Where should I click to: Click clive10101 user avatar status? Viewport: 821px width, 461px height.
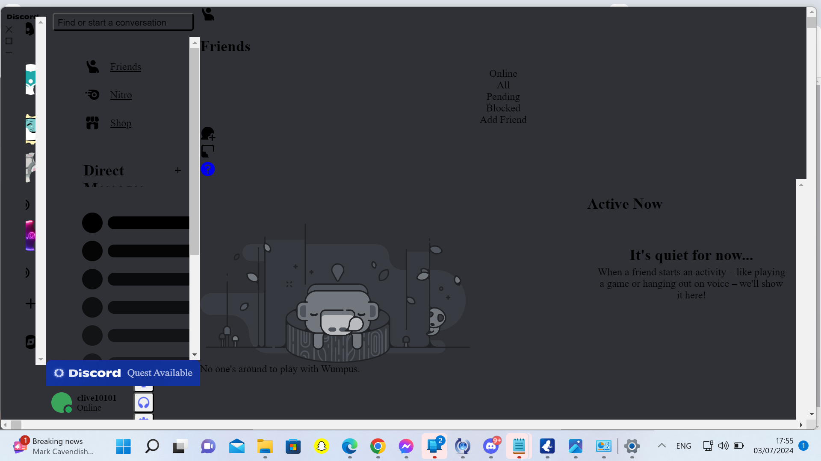tap(62, 403)
